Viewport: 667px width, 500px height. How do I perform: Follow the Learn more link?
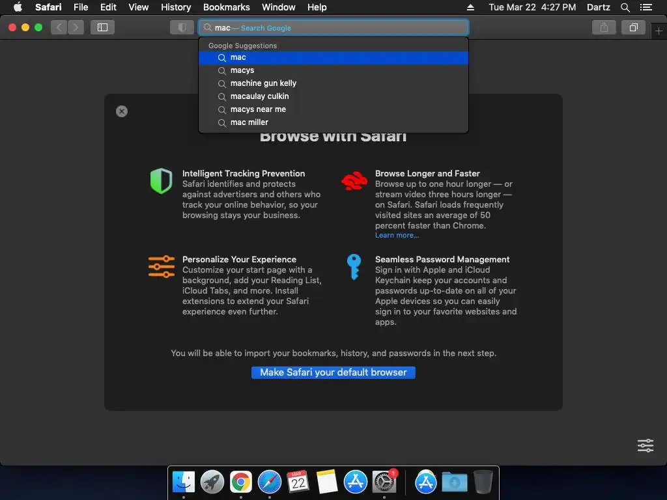pyautogui.click(x=397, y=235)
